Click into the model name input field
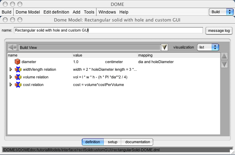This screenshot has height=155, width=235. (x=108, y=30)
